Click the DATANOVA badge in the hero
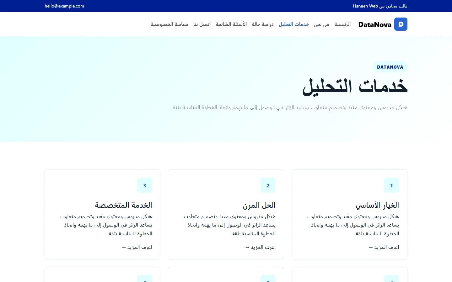This screenshot has width=452, height=282. (390, 67)
